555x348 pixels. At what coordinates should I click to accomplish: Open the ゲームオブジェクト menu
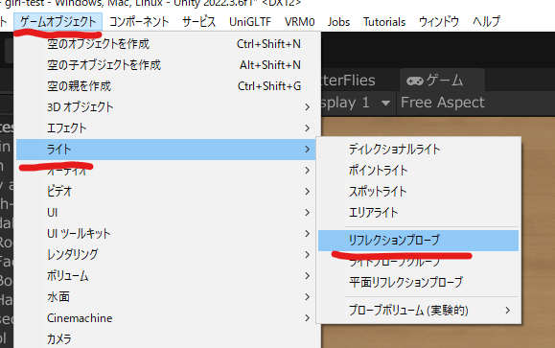pyautogui.click(x=58, y=22)
